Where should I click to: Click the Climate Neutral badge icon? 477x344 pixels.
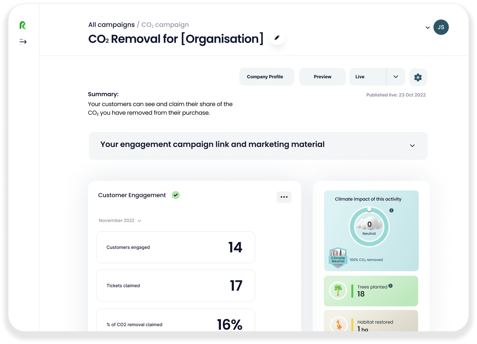(x=338, y=258)
